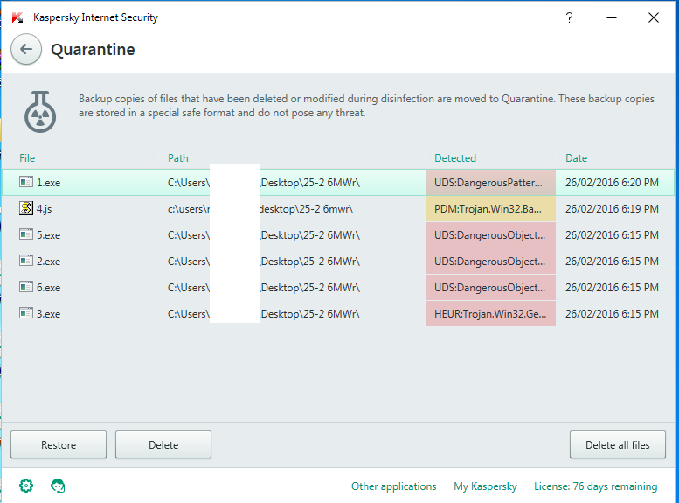This screenshot has height=503, width=679.
Task: Click UDS:DangerousObject cell for 2.exe
Action: [x=490, y=262]
